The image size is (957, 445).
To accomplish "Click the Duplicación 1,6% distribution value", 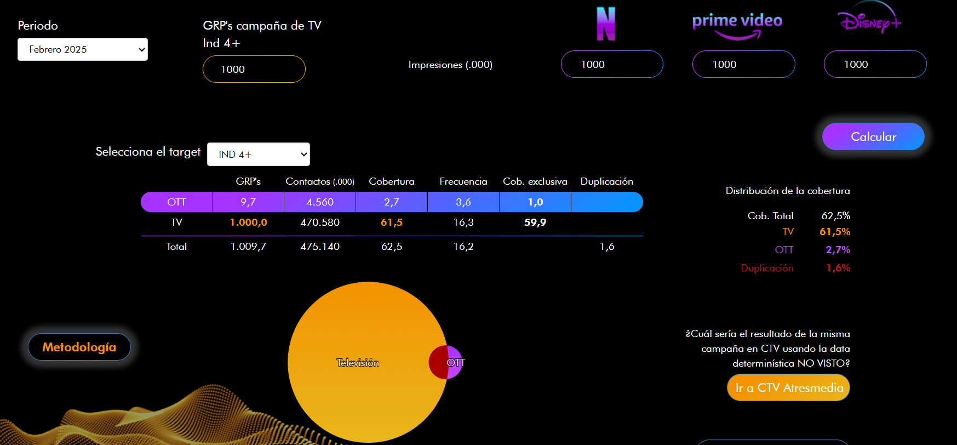I will pos(838,267).
